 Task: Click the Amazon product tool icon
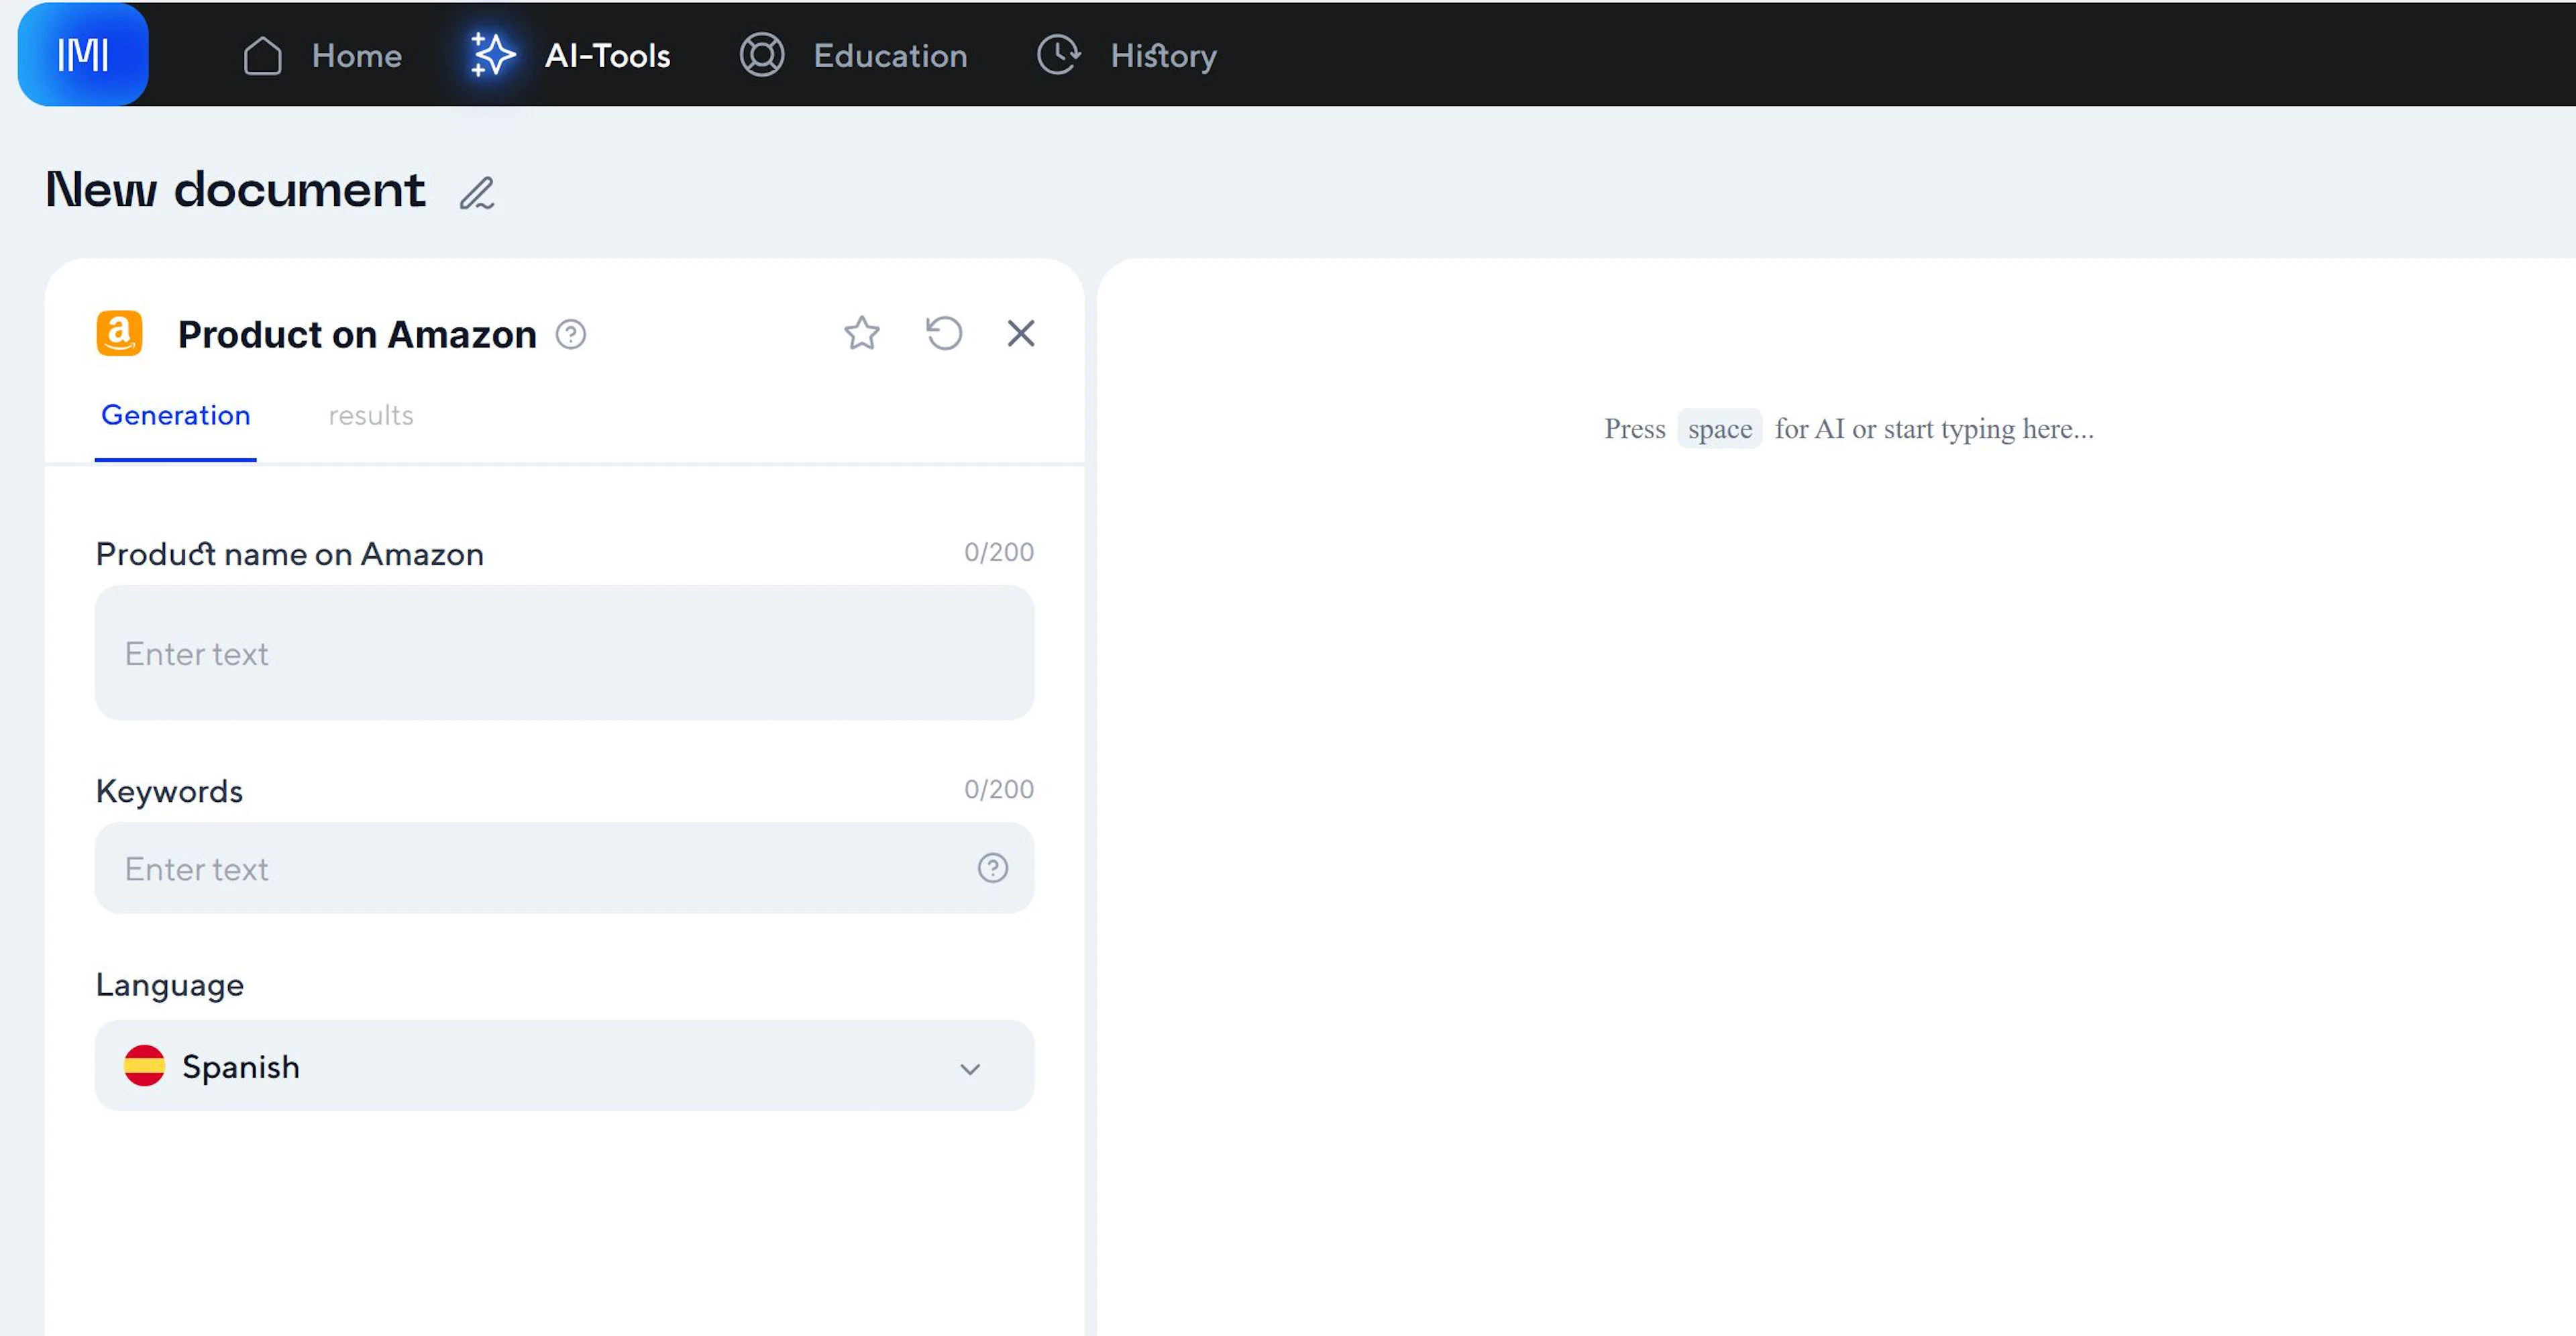(119, 333)
